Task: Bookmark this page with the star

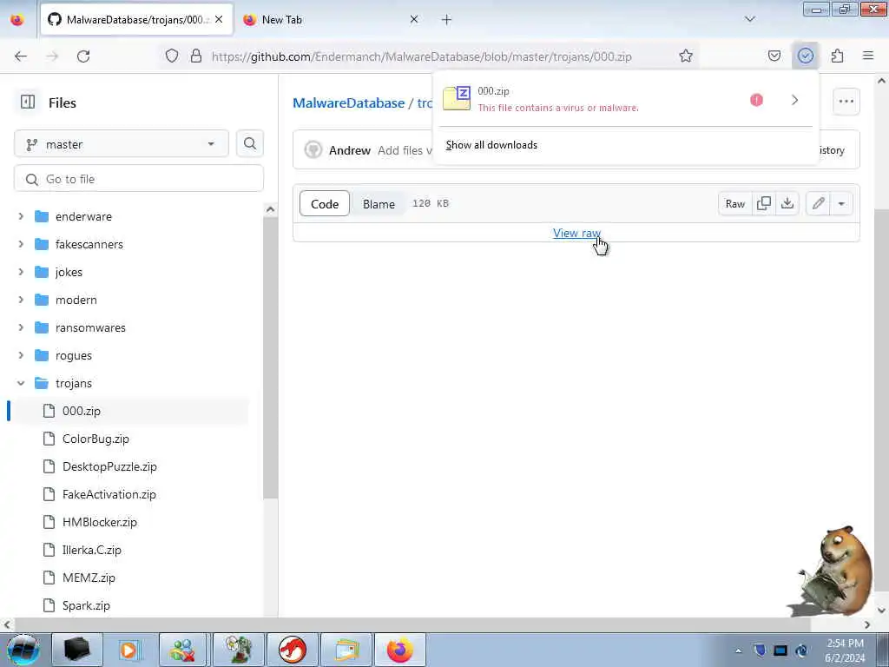Action: click(686, 56)
